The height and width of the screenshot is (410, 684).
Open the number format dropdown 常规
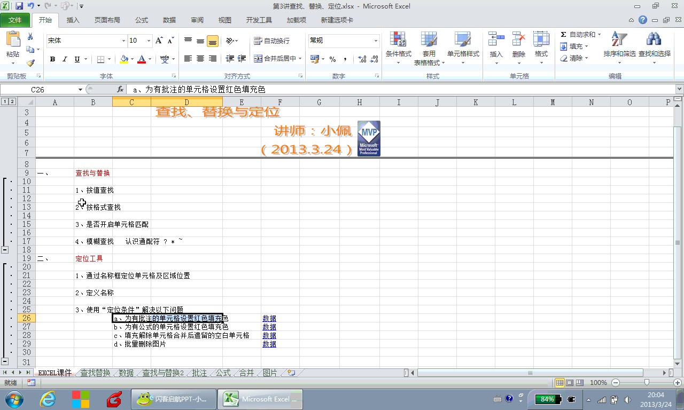pyautogui.click(x=376, y=41)
